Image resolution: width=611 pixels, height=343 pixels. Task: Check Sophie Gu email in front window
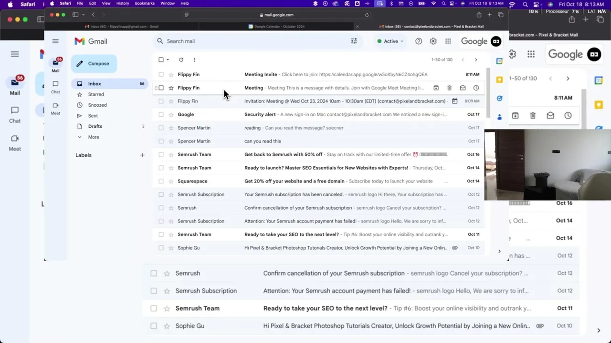tap(161, 248)
